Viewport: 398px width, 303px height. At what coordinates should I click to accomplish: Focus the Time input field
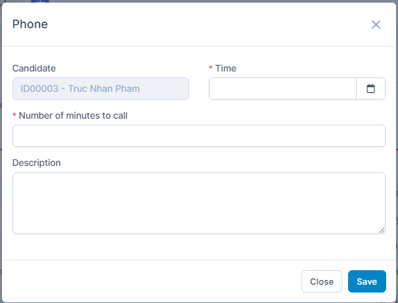point(282,89)
